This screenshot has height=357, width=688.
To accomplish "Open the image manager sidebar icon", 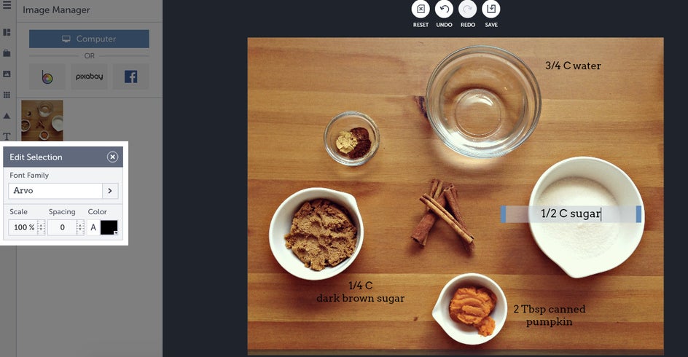I will pyautogui.click(x=7, y=74).
